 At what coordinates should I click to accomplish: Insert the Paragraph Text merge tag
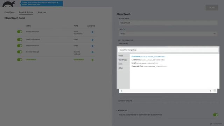pyautogui.click(x=149, y=66)
